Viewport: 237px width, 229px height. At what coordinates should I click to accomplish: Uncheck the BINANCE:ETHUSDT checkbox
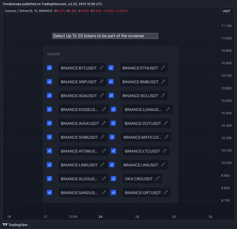[x=111, y=68]
